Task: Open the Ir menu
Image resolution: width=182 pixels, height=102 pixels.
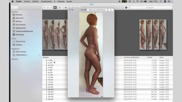Action: [55, 1]
